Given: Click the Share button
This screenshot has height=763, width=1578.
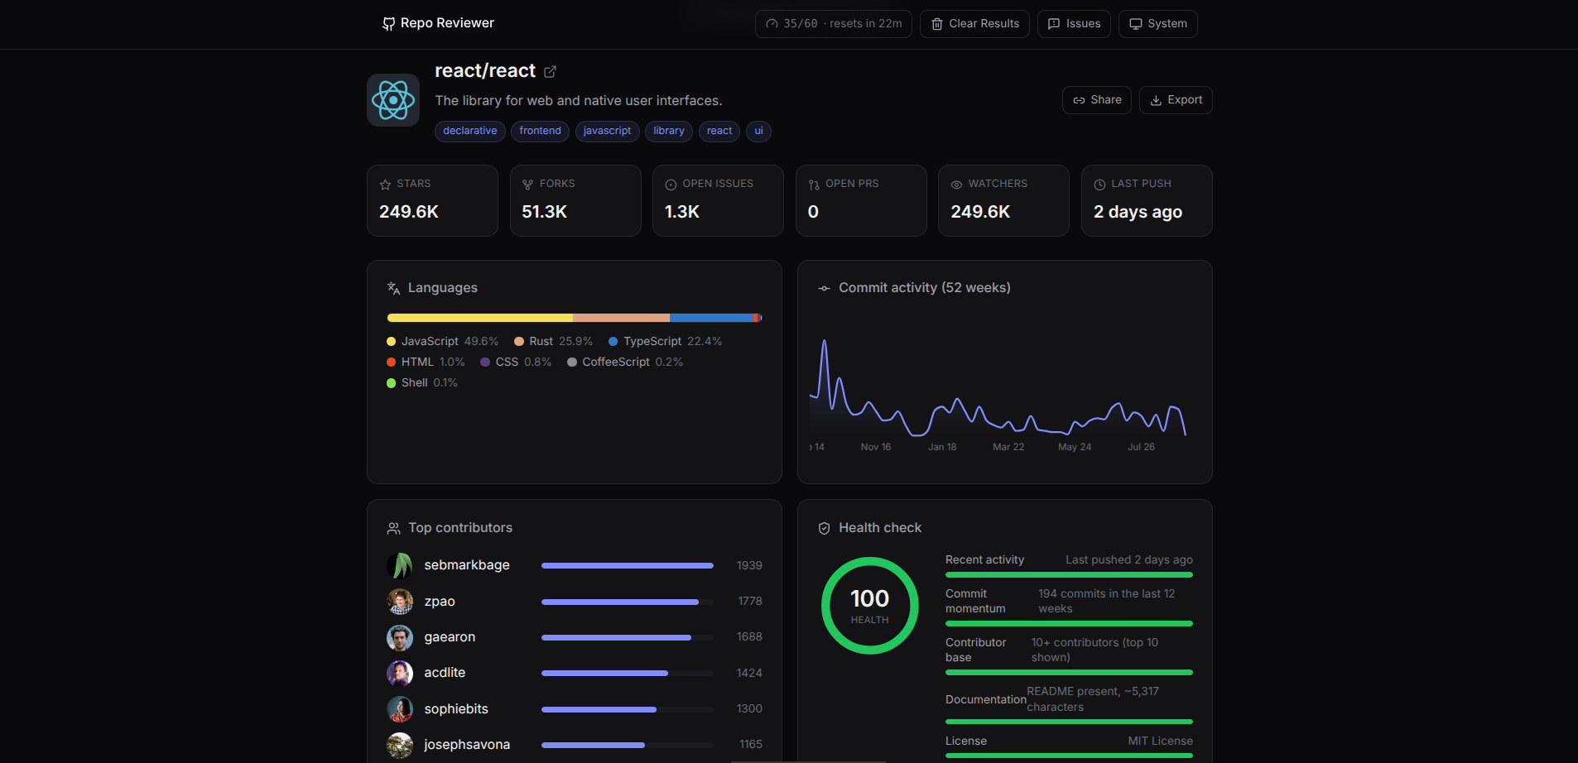Looking at the screenshot, I should coord(1096,100).
